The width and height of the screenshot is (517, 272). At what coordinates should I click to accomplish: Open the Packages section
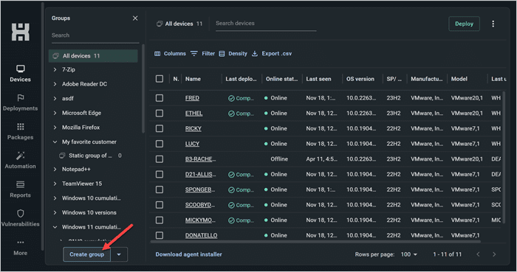coord(20,131)
